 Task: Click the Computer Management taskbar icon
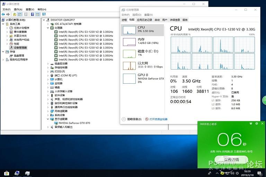(x=17, y=173)
